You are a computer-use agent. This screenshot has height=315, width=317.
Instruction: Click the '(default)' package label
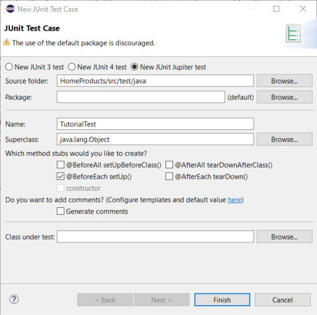240,97
